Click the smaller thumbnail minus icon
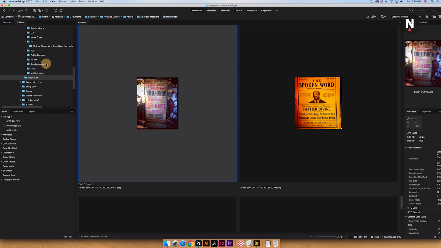Image resolution: width=441 pixels, height=248 pixels. pyautogui.click(x=311, y=237)
